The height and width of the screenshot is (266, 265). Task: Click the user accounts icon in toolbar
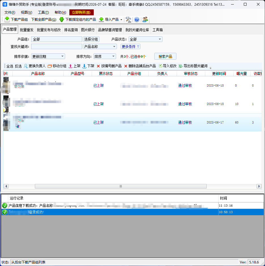pos(145,20)
